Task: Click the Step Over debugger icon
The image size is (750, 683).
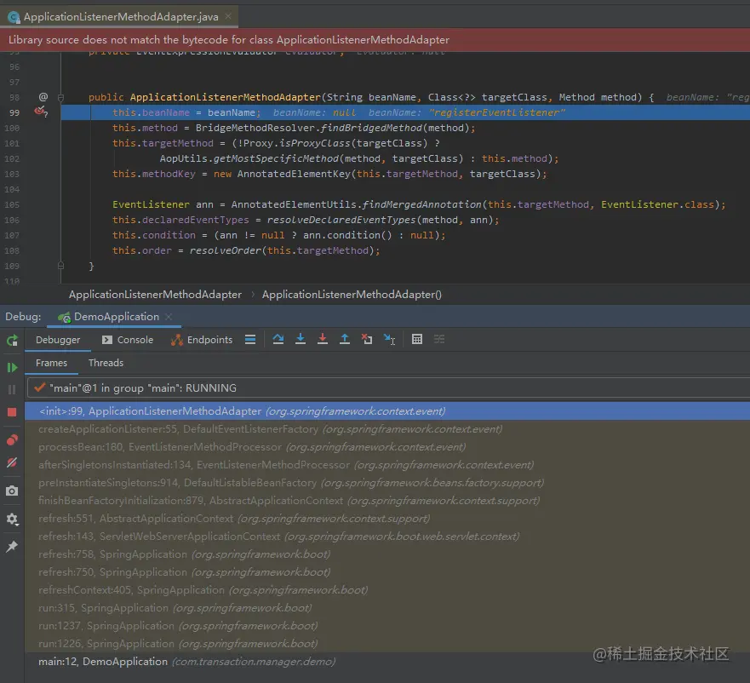Action: [x=278, y=339]
